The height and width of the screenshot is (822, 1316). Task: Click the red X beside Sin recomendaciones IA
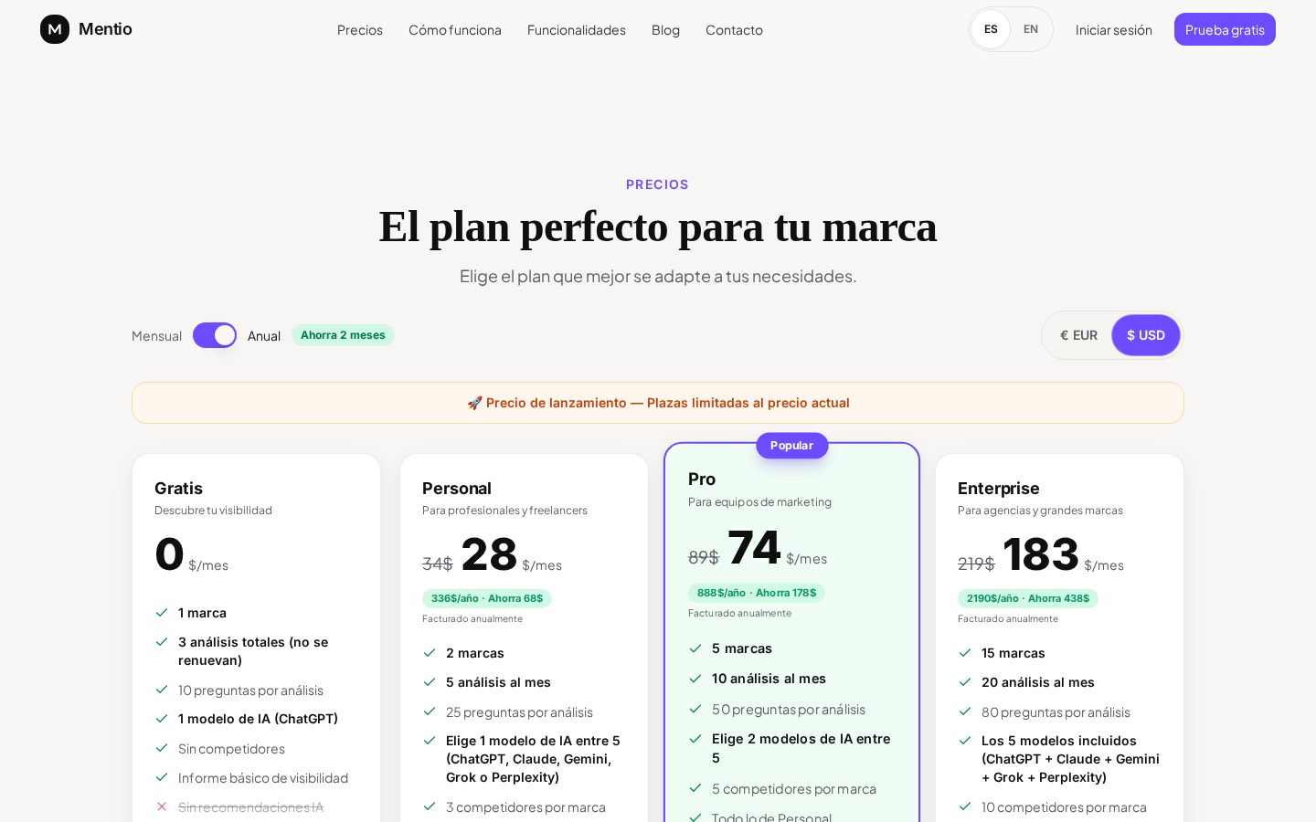coord(162,806)
